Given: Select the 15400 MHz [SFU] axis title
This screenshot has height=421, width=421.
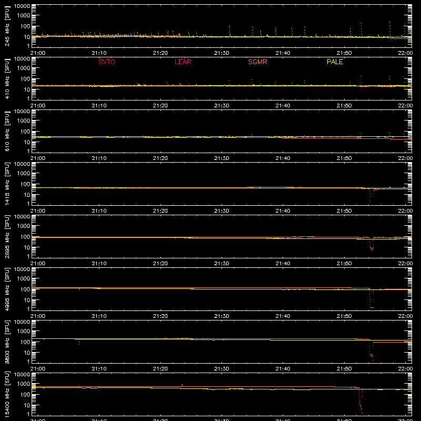Looking at the screenshot, I should point(7,394).
